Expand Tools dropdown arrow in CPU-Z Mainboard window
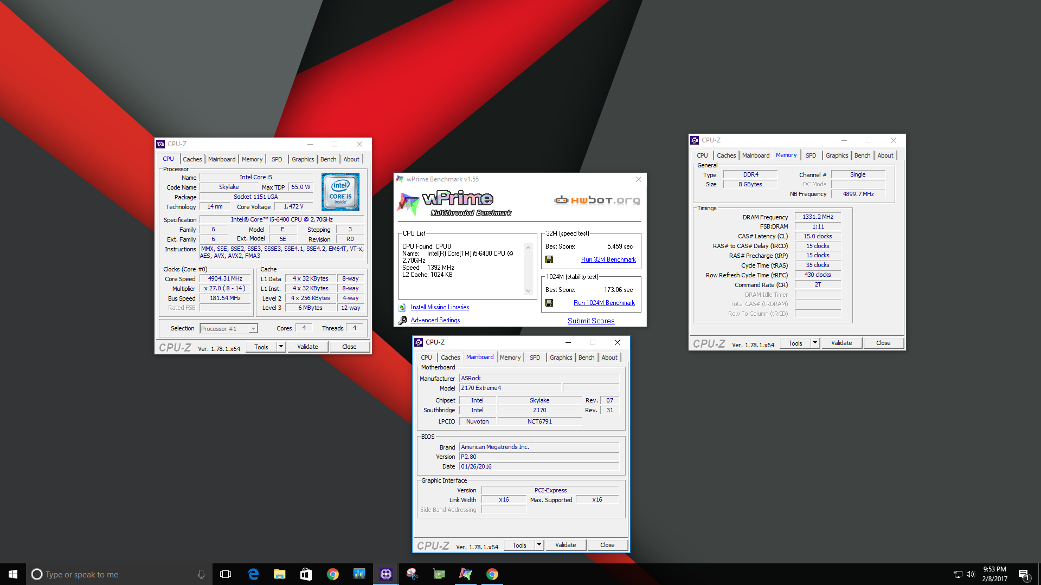Viewport: 1041px width, 585px height. point(539,545)
